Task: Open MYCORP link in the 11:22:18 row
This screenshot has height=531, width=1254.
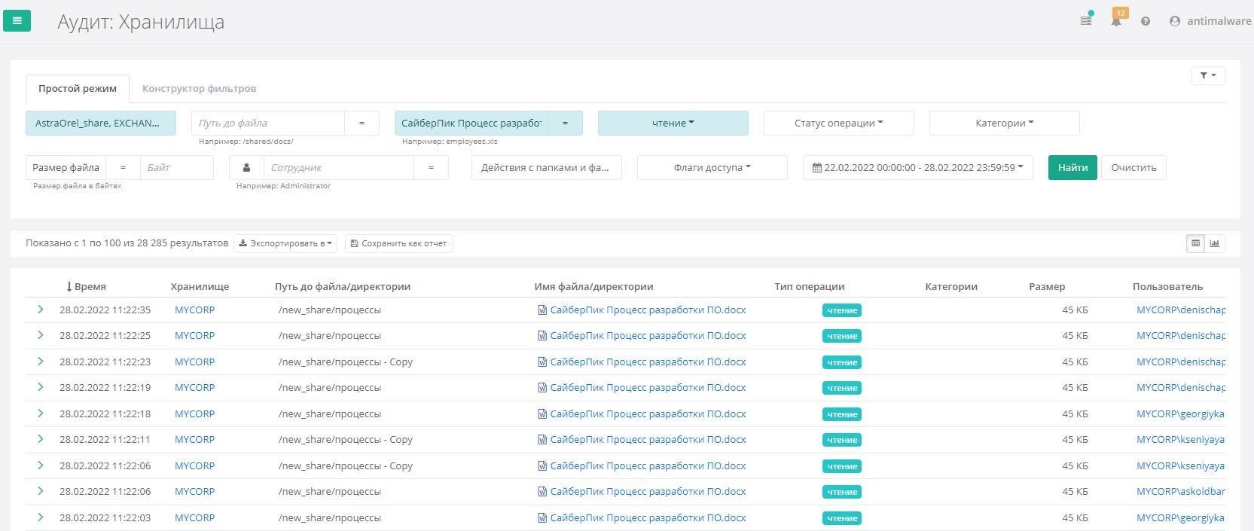Action: point(194,414)
